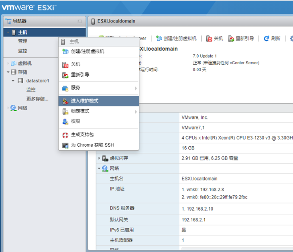The height and width of the screenshot is (252, 293).
Task: Click the VMware ESXi logo
Action: [x=29, y=8]
